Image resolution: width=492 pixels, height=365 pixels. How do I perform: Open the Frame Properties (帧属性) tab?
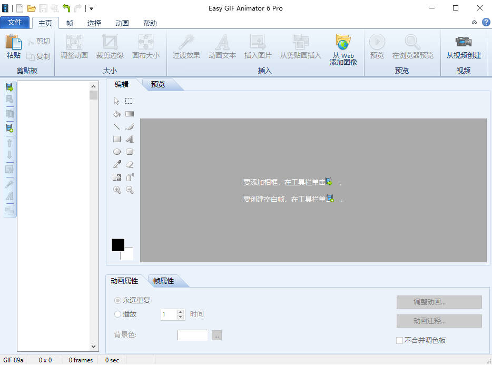point(163,281)
